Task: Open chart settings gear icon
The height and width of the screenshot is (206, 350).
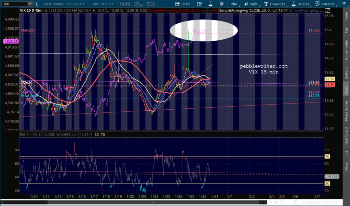Action: point(222,4)
